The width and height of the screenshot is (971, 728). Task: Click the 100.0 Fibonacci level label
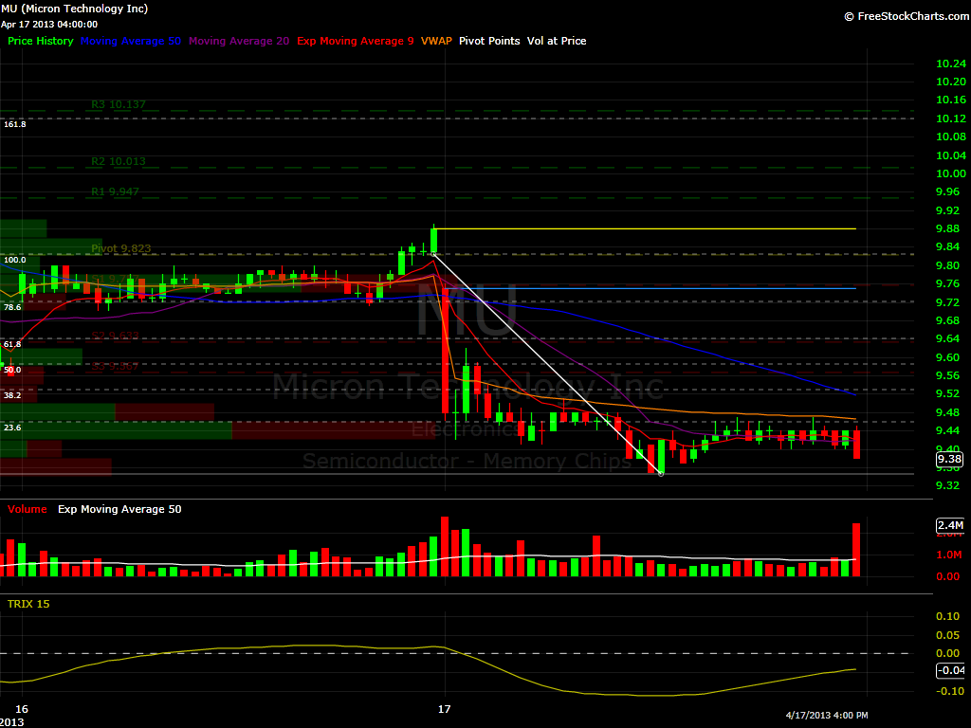tap(15, 260)
